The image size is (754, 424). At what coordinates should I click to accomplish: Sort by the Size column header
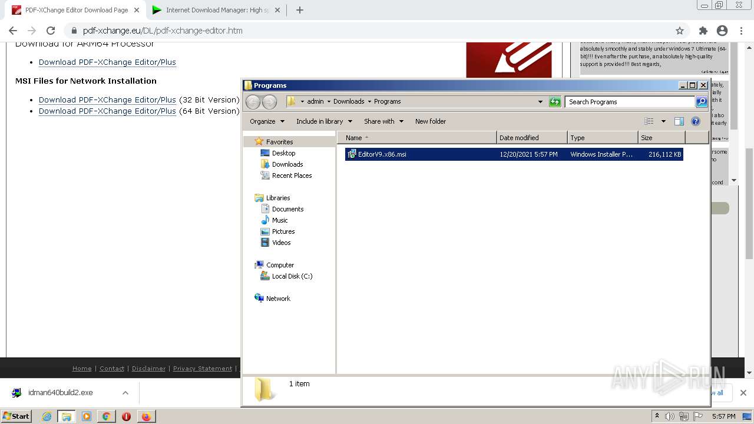tap(662, 138)
